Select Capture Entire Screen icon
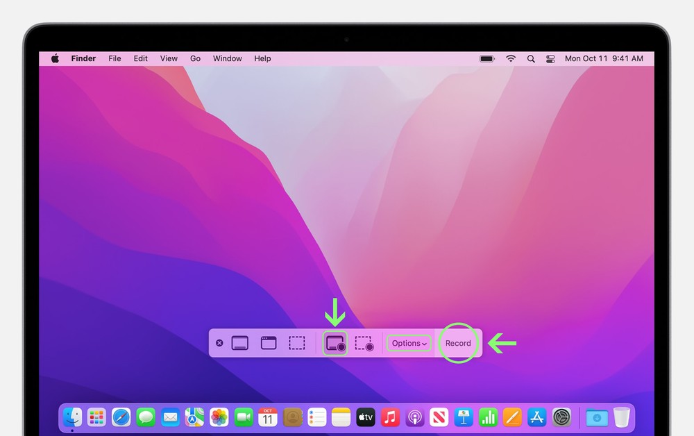Viewport: 694px width, 436px height. (240, 343)
